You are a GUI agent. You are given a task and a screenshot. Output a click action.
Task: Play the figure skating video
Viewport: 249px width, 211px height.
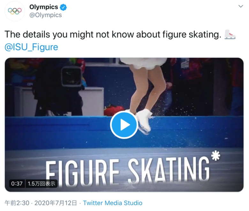tap(124, 125)
